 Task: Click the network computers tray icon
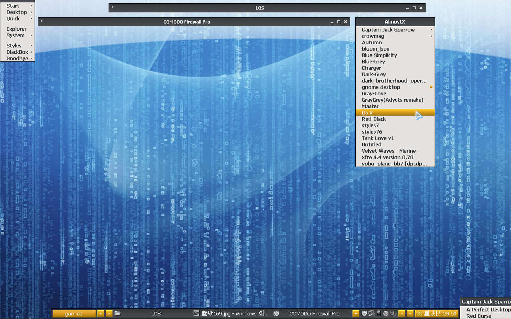[x=372, y=314]
